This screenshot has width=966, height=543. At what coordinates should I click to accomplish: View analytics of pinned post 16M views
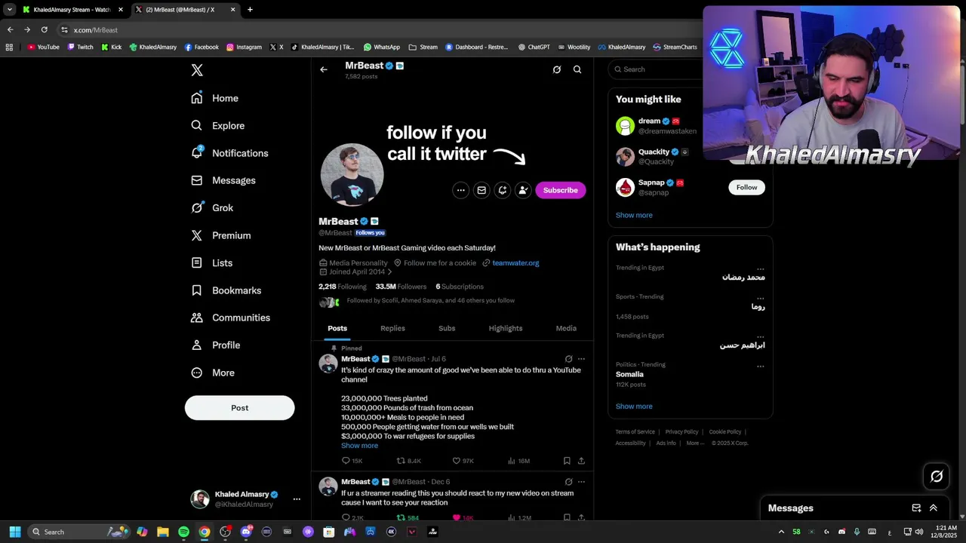click(x=518, y=461)
